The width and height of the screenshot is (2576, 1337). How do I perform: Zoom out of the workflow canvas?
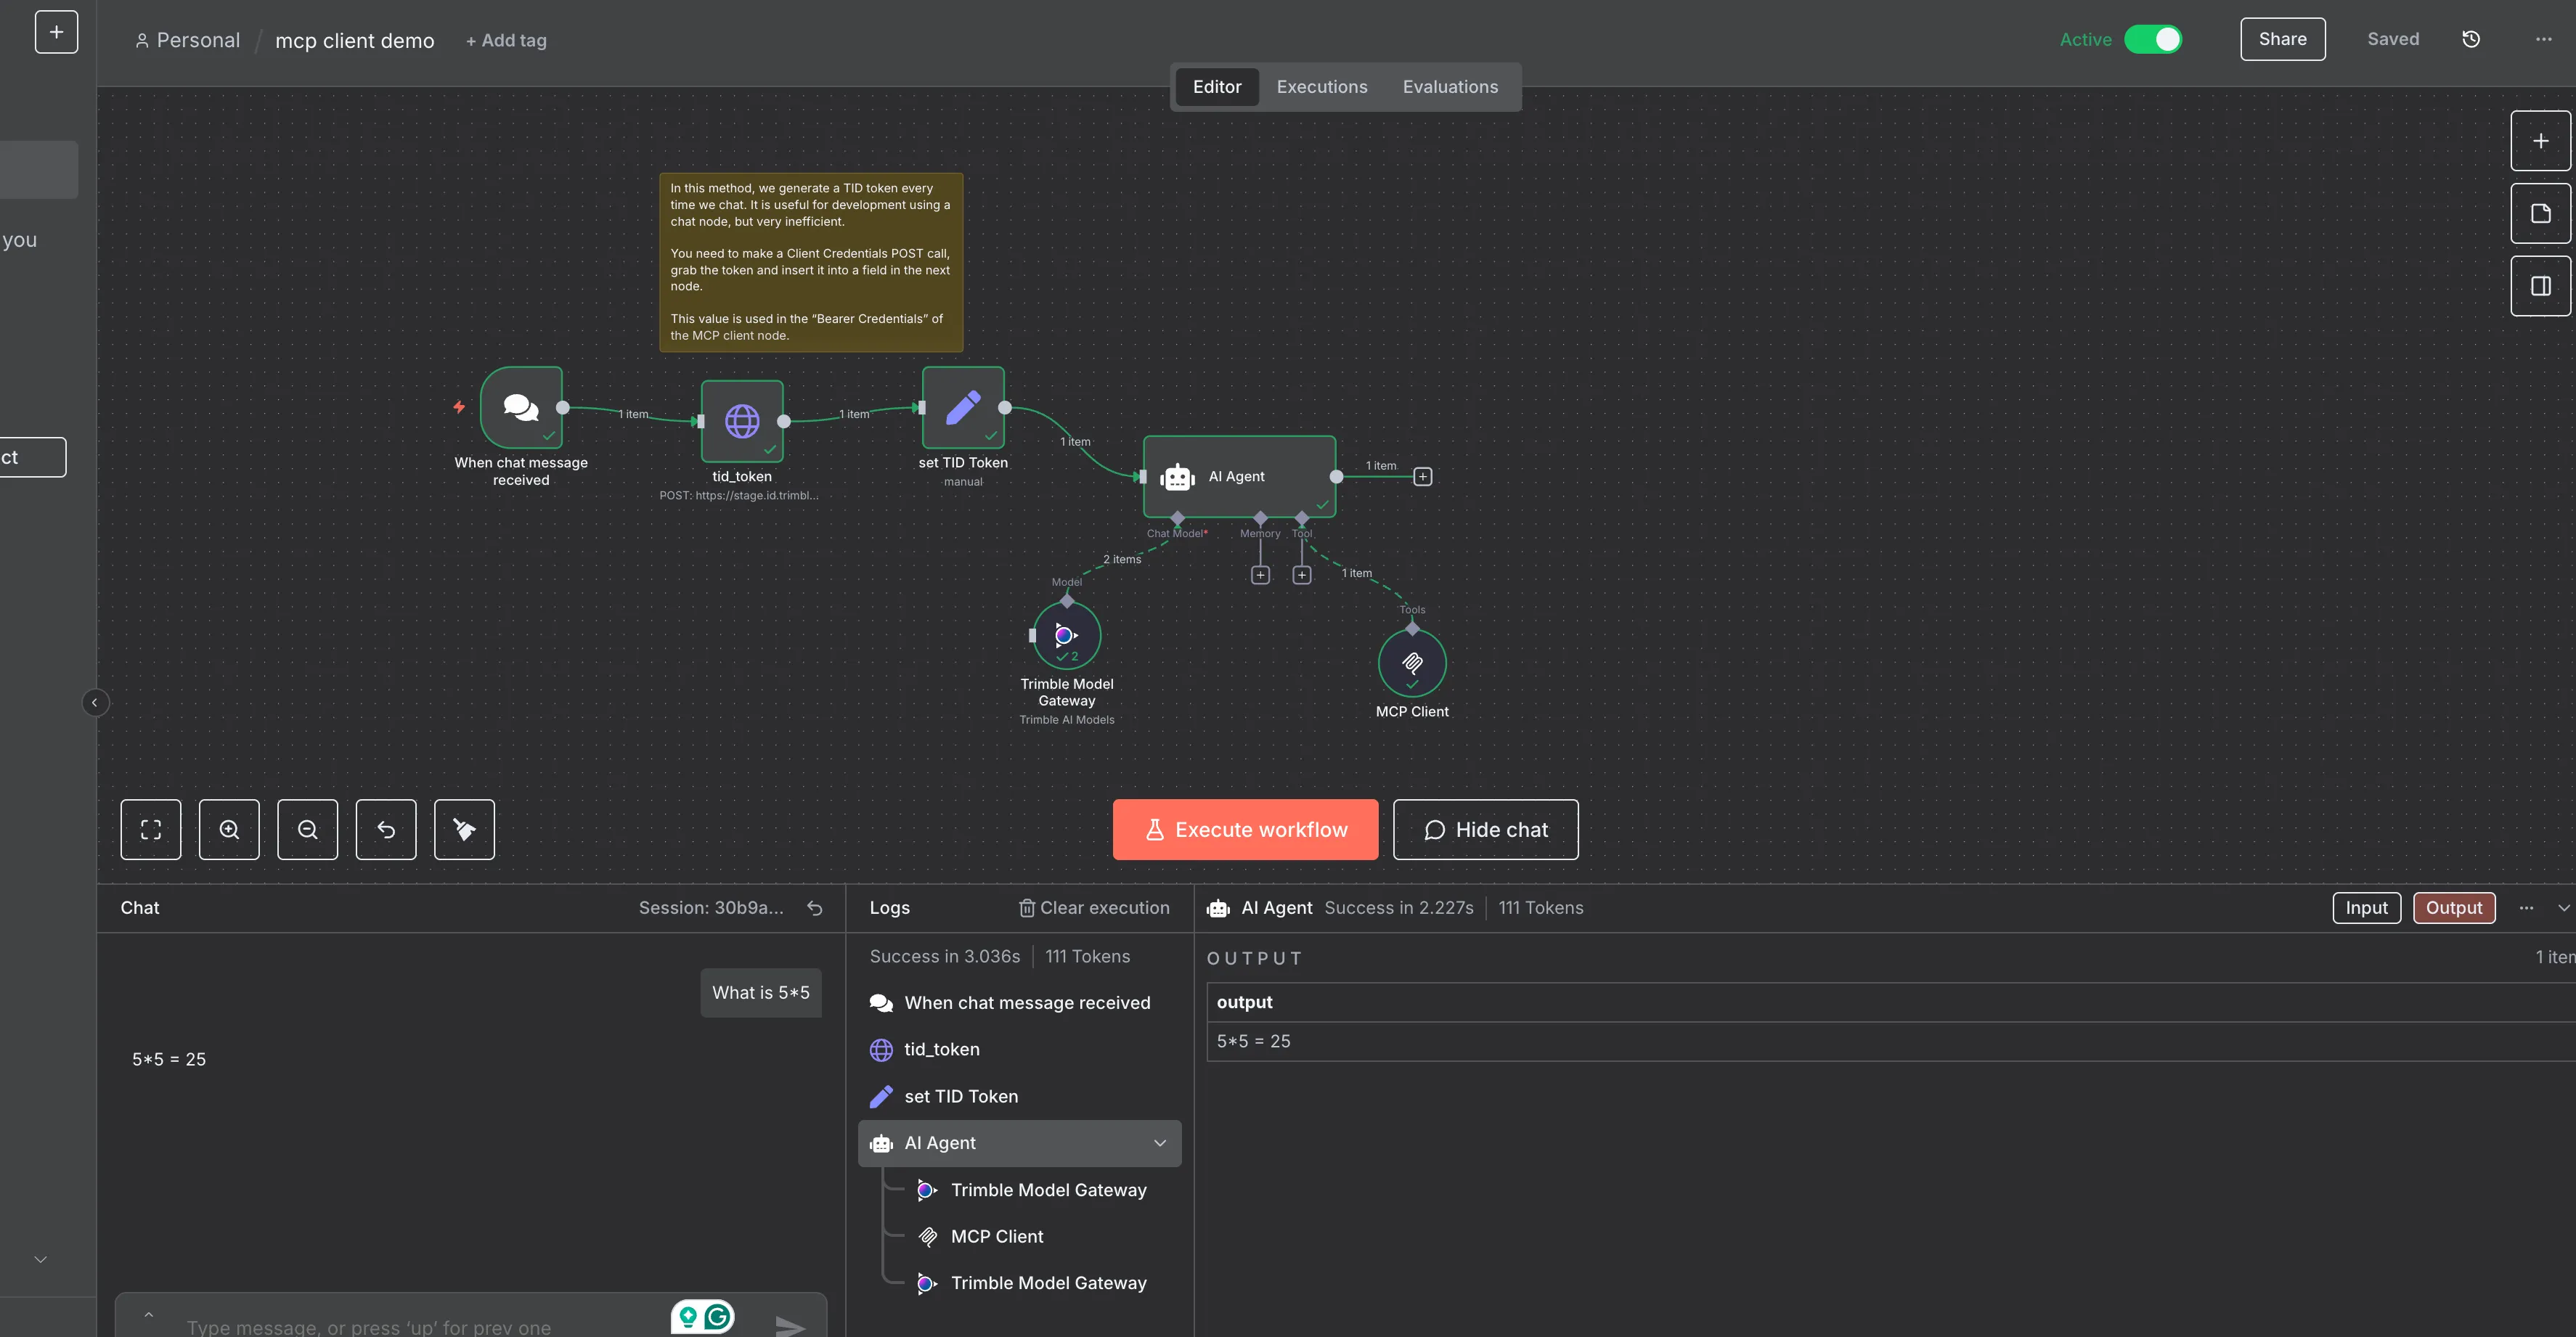tap(307, 829)
